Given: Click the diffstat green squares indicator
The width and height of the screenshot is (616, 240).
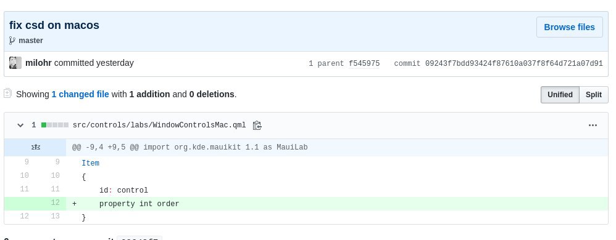Looking at the screenshot, I should tap(55, 126).
